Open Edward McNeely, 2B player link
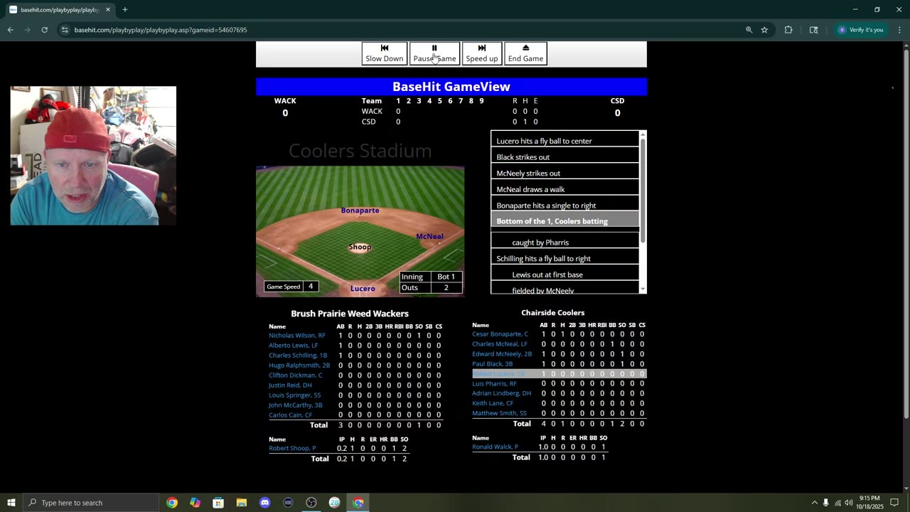The height and width of the screenshot is (512, 910). (x=502, y=354)
